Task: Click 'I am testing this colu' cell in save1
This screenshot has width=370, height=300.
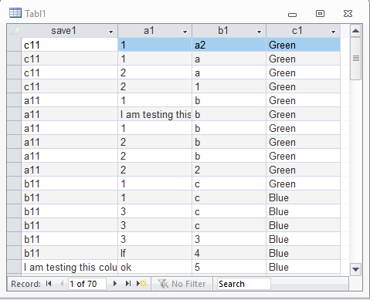Action: click(x=70, y=267)
